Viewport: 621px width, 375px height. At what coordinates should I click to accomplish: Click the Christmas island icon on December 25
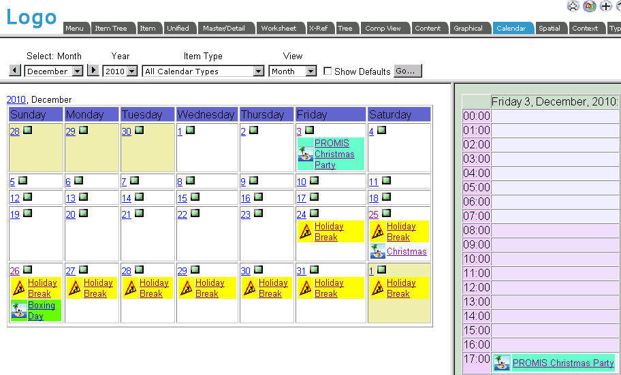[378, 252]
